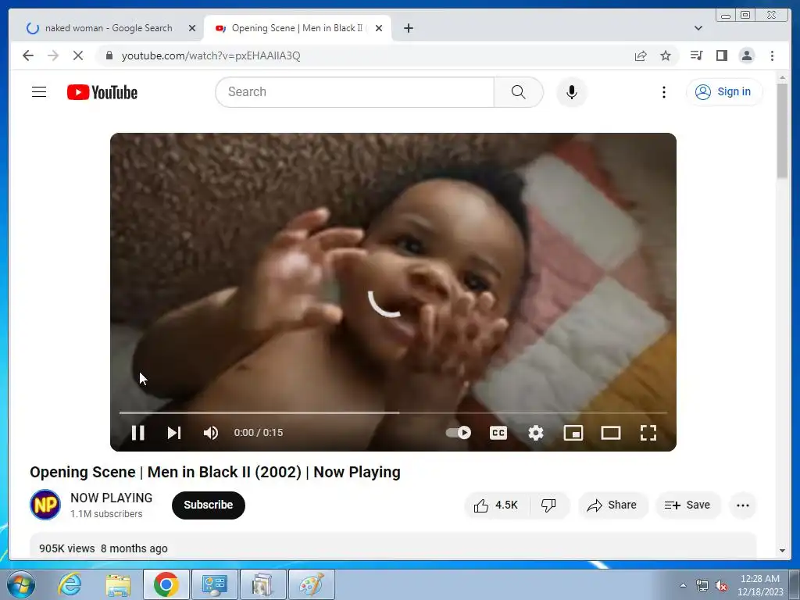
Task: Click the muted volume tray icon
Action: (721, 586)
